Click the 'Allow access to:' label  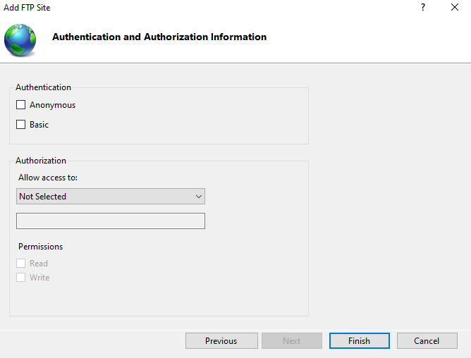pyautogui.click(x=48, y=178)
